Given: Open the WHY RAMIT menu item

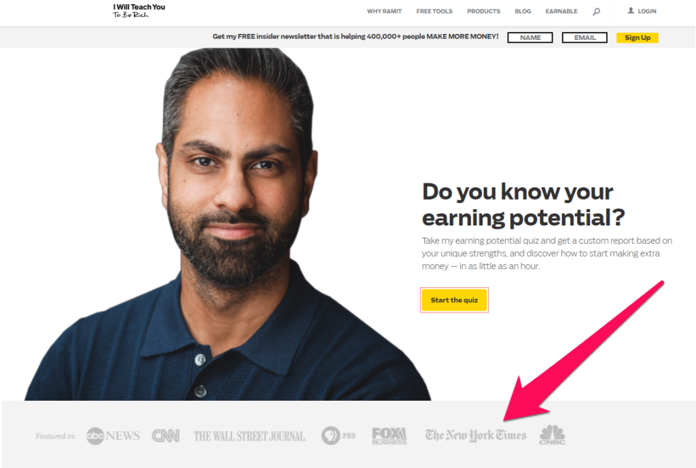Looking at the screenshot, I should click(x=385, y=11).
